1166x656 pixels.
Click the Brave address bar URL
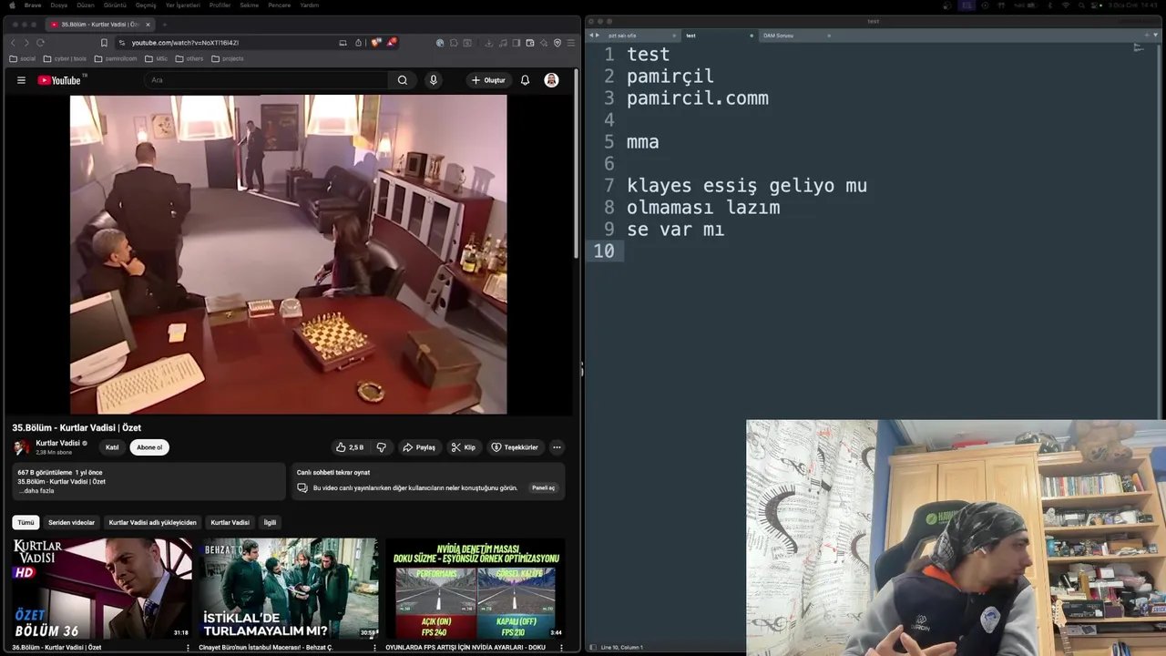point(185,43)
